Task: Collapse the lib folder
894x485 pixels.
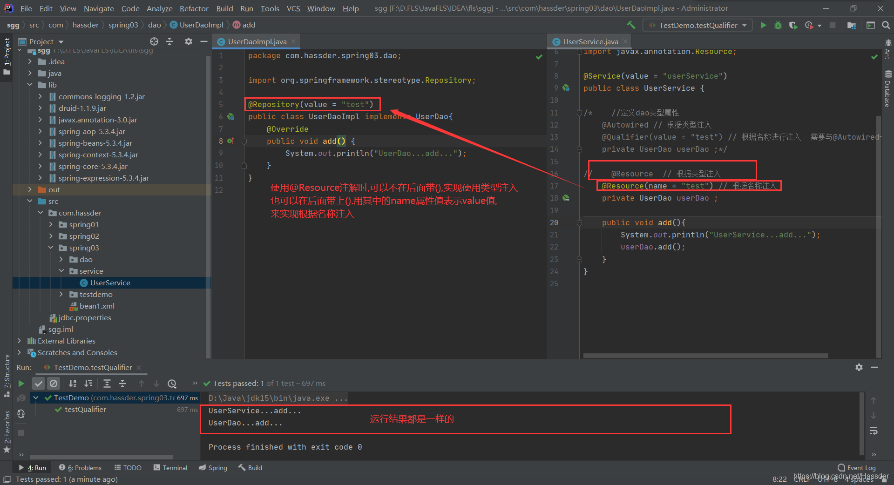Action: pos(30,85)
